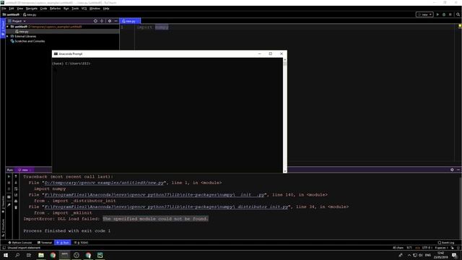Open the Navigate menu
The image size is (462, 260).
click(x=32, y=9)
